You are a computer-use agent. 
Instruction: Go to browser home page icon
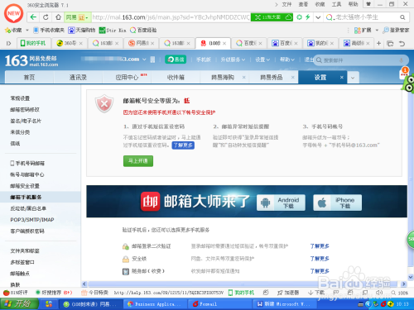coord(58,17)
